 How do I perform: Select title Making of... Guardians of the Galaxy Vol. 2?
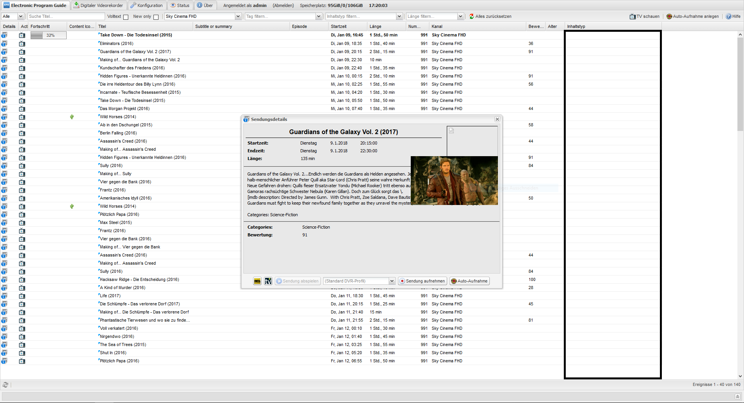(x=140, y=60)
